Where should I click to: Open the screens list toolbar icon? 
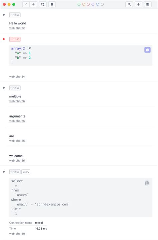tap(43, 4)
